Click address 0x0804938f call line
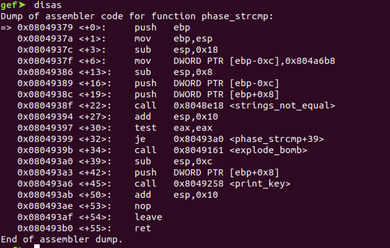Image resolution: width=390 pixels, height=248 pixels. pos(45,105)
